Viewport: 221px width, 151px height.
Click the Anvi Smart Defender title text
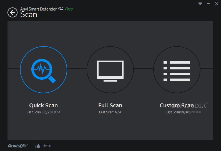[38, 9]
